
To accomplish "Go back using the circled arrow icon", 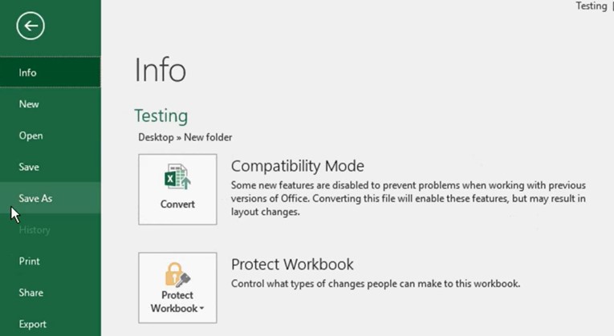I will click(x=30, y=26).
